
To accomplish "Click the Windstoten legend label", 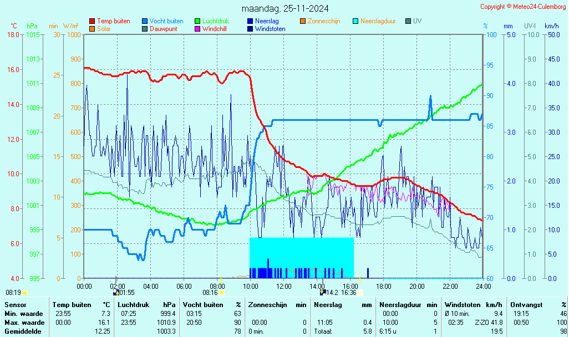I will pyautogui.click(x=270, y=29).
